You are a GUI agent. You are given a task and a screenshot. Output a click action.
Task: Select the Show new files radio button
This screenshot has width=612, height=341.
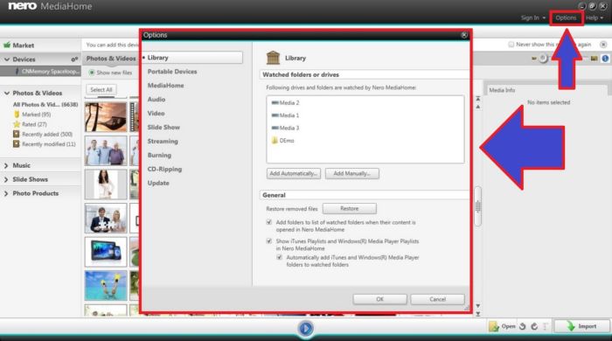(92, 73)
